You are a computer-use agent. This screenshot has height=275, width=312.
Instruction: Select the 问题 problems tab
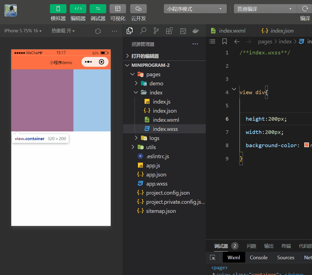click(251, 246)
